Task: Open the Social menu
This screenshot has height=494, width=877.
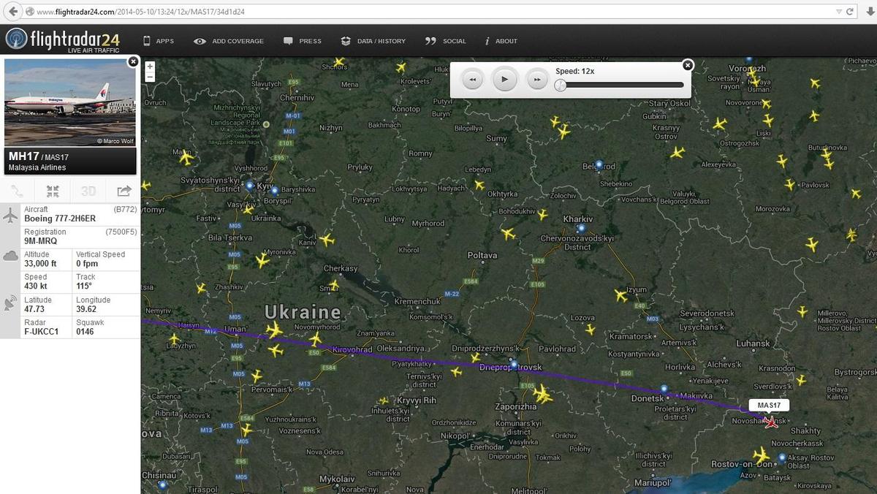Action: [x=446, y=41]
